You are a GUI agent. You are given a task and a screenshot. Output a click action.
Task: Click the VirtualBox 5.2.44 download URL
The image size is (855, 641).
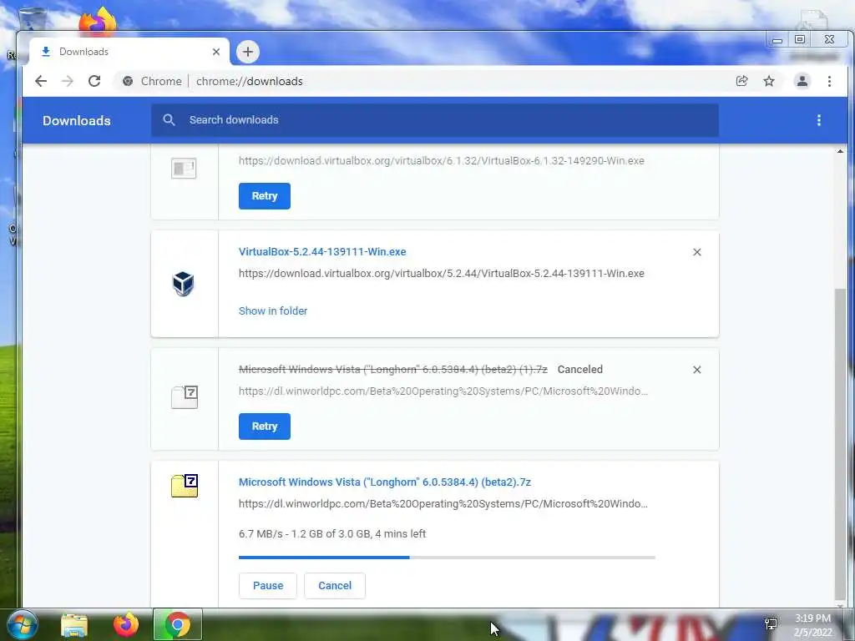[x=441, y=273]
